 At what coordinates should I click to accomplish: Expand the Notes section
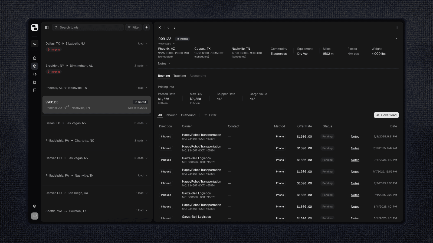pos(164,63)
